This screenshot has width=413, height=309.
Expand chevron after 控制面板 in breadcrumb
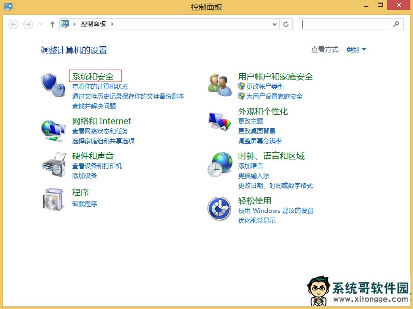[113, 24]
